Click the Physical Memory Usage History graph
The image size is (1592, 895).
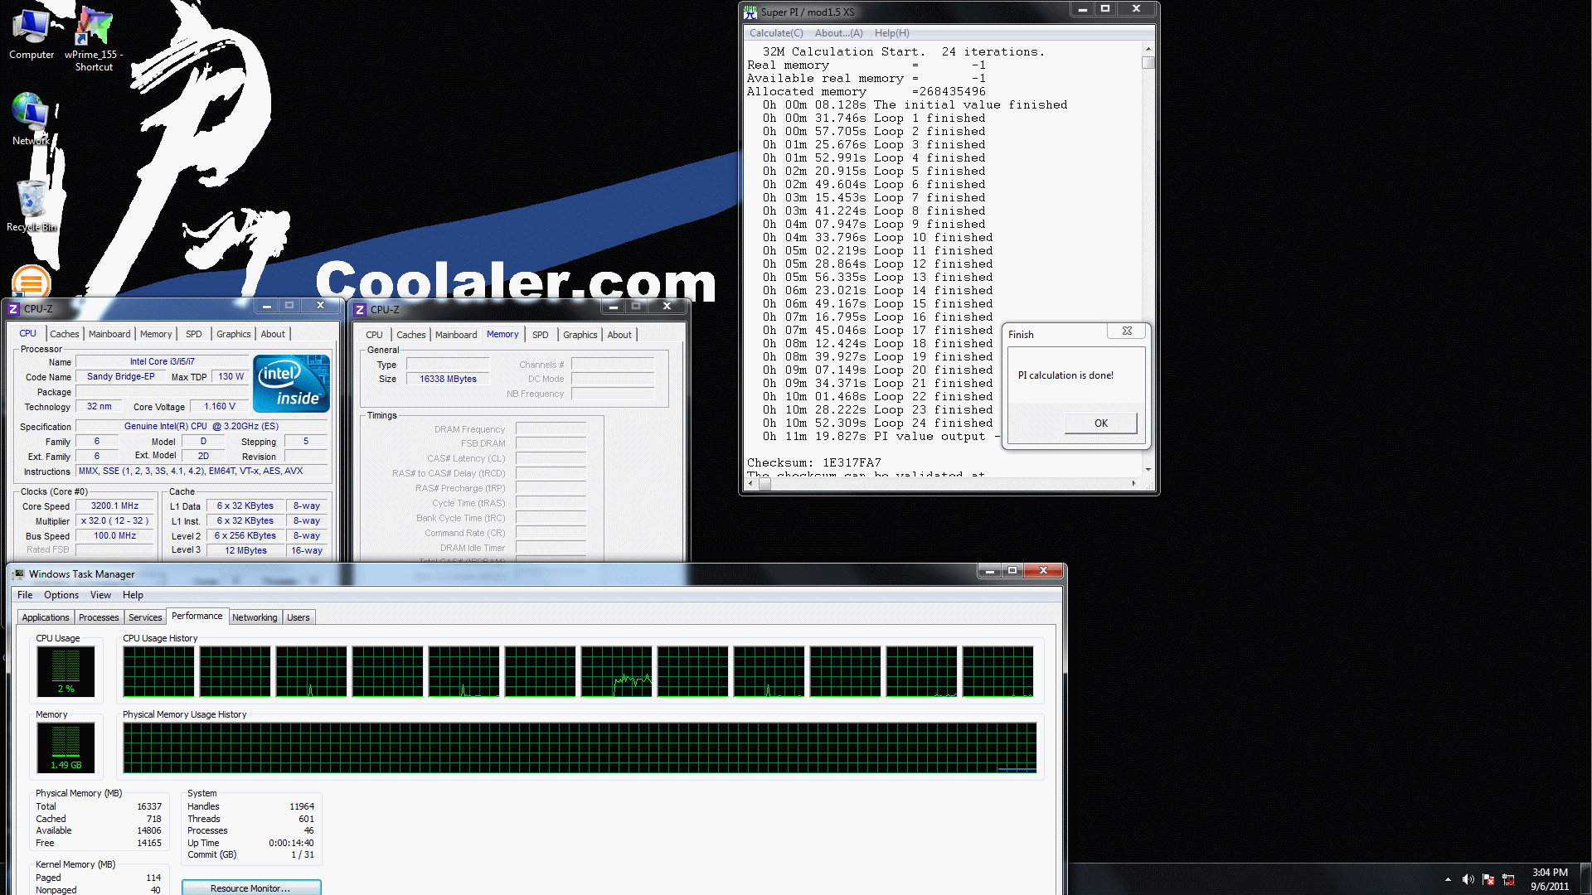coord(580,747)
